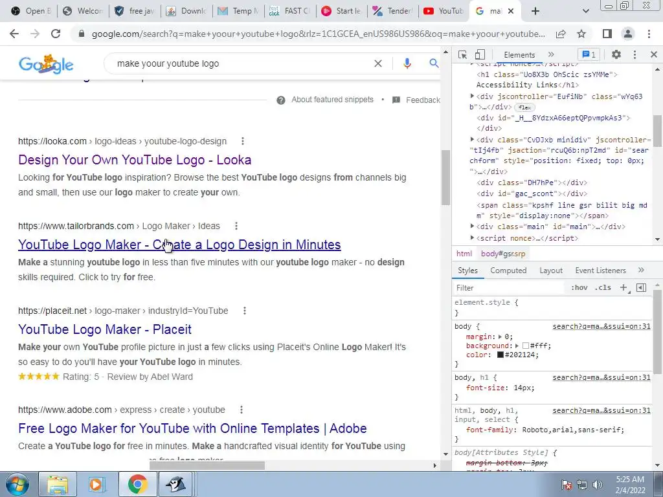663x497 pixels.
Task: Click into the Google search input field
Action: click(x=241, y=63)
